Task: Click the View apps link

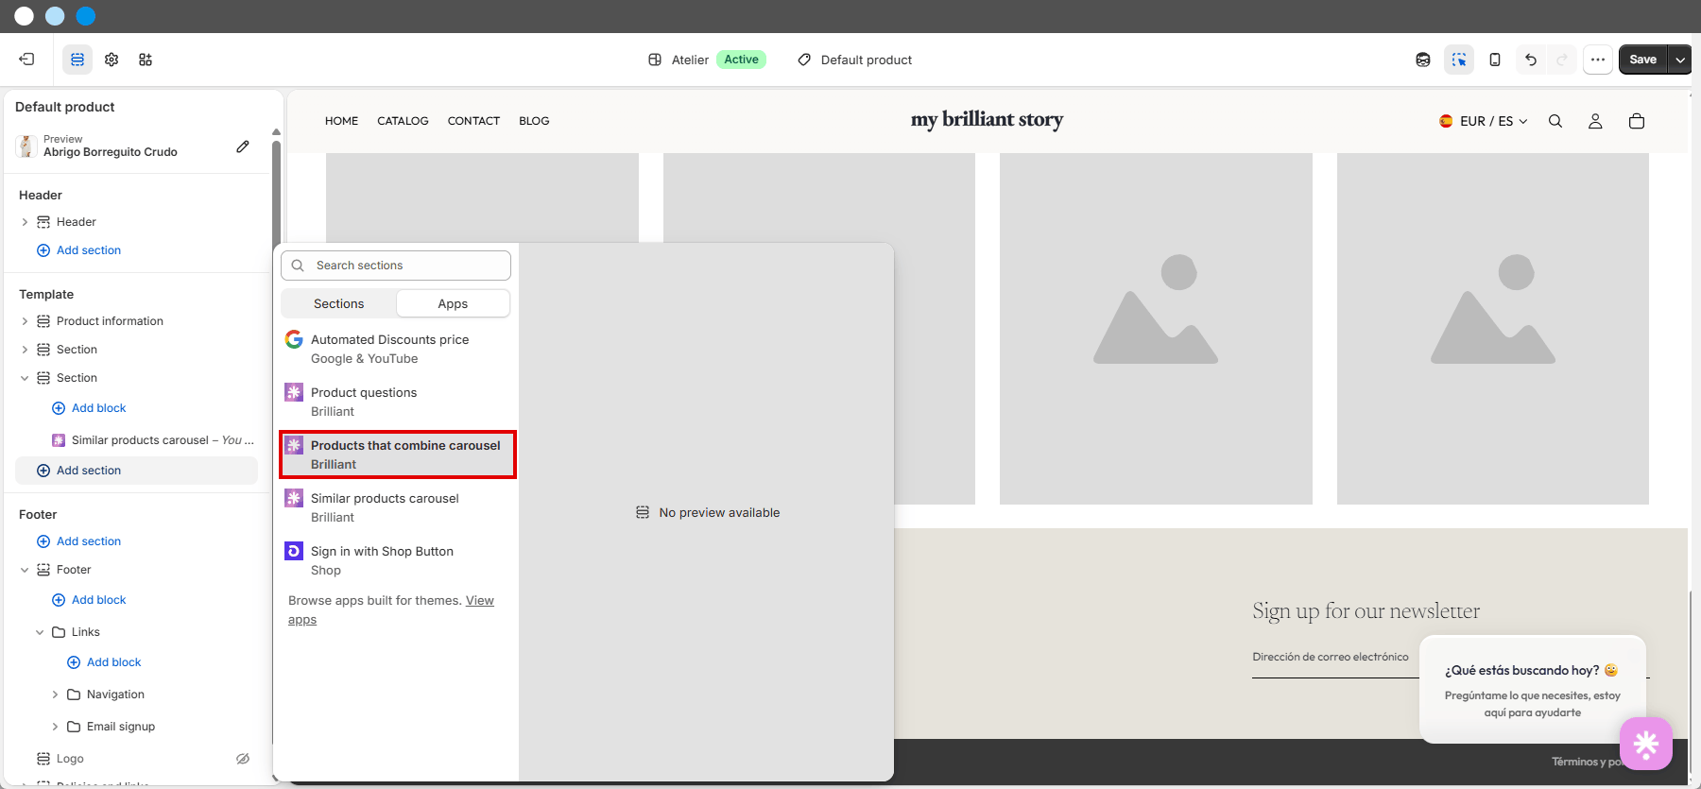Action: point(480,601)
